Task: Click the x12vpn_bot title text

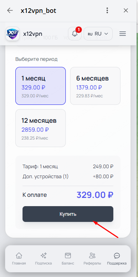Action: tap(38, 11)
